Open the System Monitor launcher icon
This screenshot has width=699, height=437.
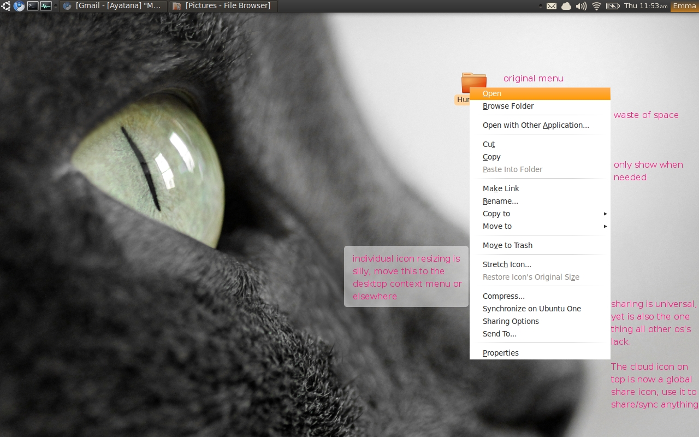(46, 6)
